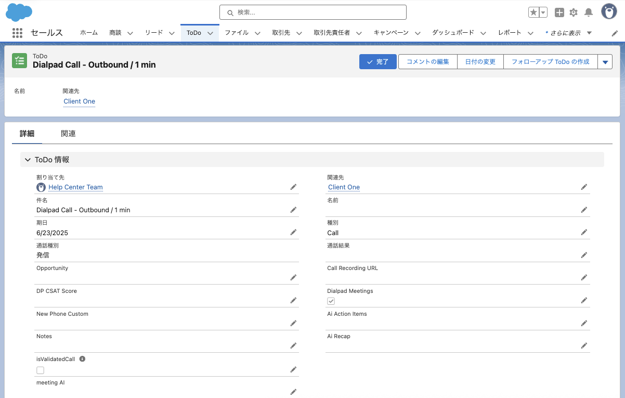Click the 日付の変更 button
Image resolution: width=625 pixels, height=398 pixels.
pyautogui.click(x=480, y=62)
